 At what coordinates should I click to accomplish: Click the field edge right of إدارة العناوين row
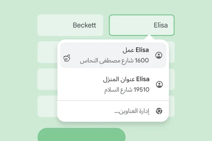(172, 106)
